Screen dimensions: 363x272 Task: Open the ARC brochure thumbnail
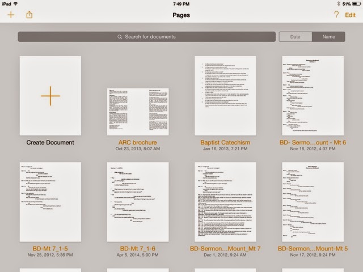[138, 112]
